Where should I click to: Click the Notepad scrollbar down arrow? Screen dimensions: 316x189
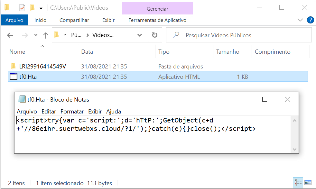click(294, 149)
